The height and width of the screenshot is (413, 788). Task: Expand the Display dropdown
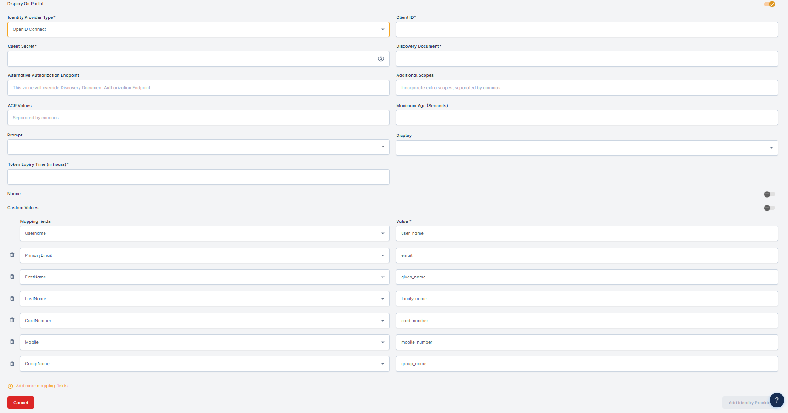(x=586, y=148)
